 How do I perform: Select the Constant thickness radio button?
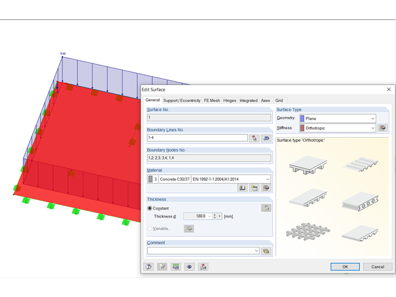tap(150, 208)
